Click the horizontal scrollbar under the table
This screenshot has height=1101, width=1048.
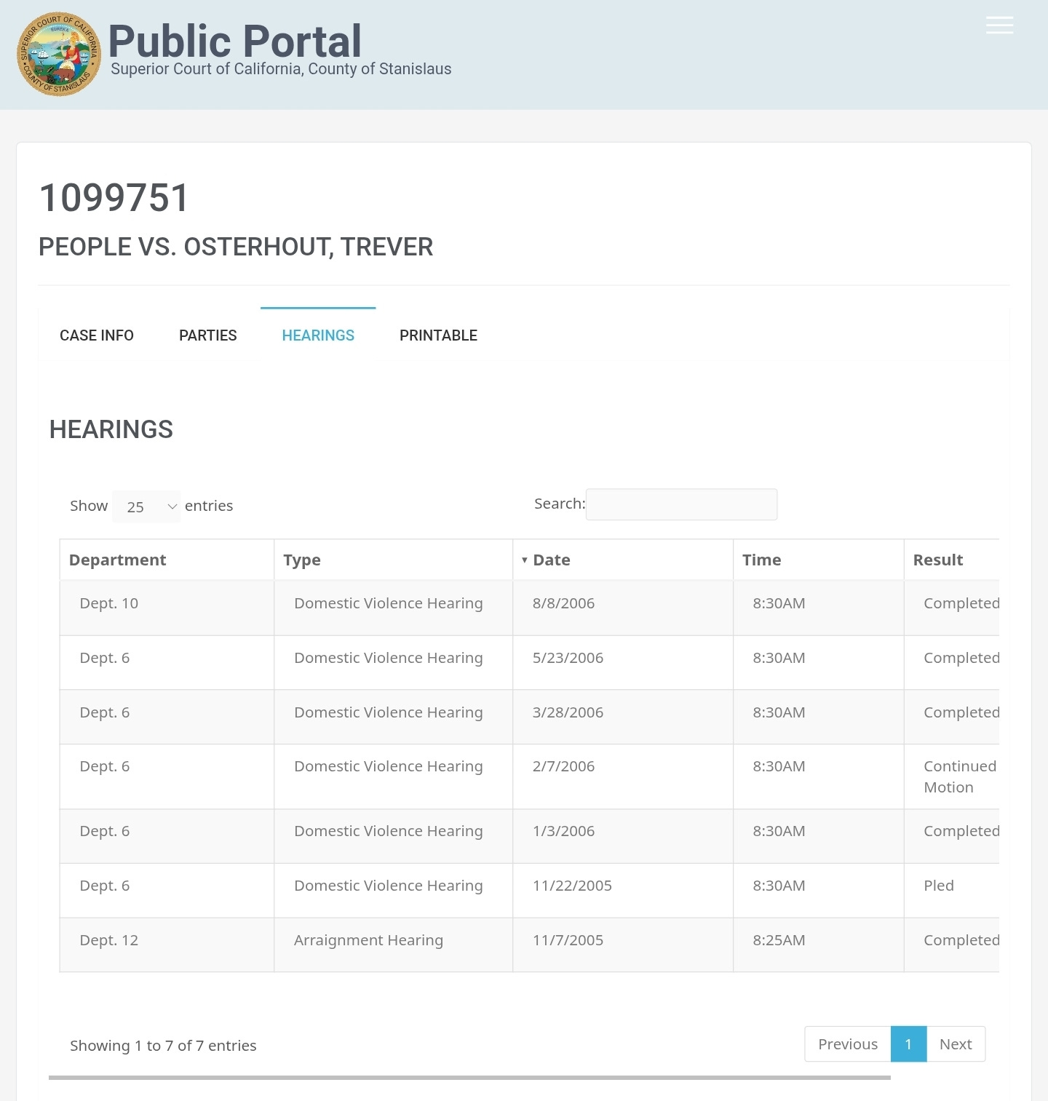(x=469, y=1078)
